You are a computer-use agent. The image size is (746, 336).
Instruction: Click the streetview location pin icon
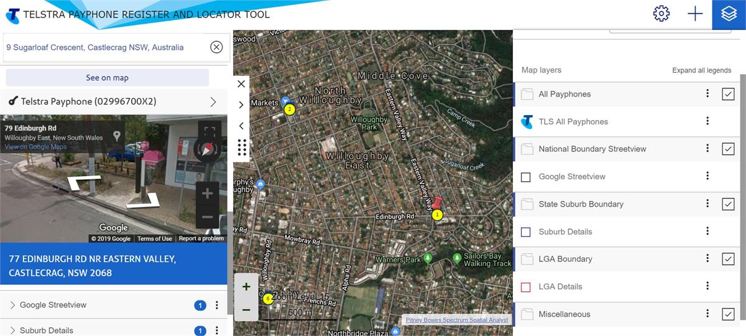coord(117,136)
